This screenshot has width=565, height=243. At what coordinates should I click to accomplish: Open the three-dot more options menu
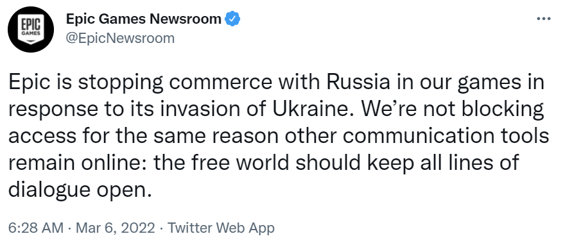click(544, 19)
